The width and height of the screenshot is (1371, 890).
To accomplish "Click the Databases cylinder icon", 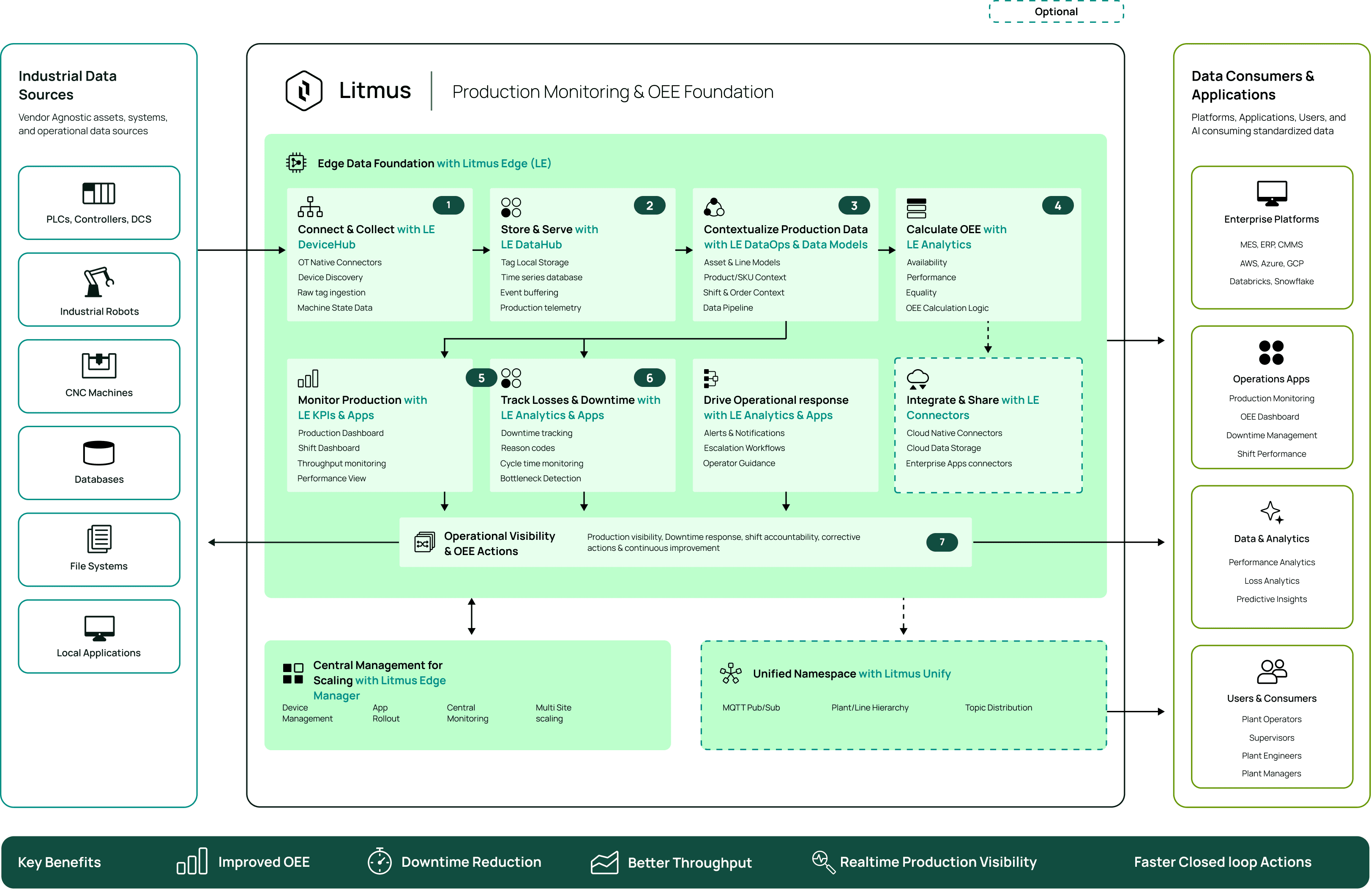I will click(x=99, y=453).
